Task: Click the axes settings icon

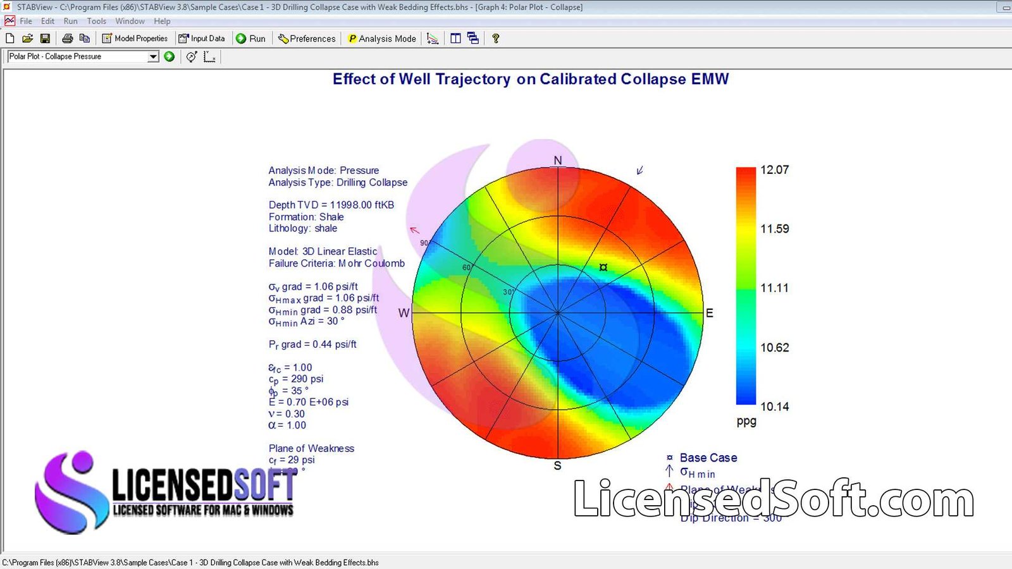Action: point(210,56)
